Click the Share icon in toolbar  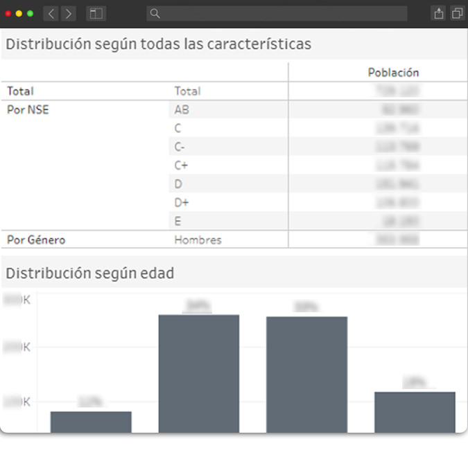point(438,13)
